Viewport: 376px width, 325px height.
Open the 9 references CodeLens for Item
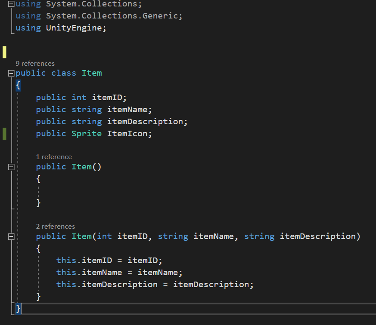tap(35, 63)
